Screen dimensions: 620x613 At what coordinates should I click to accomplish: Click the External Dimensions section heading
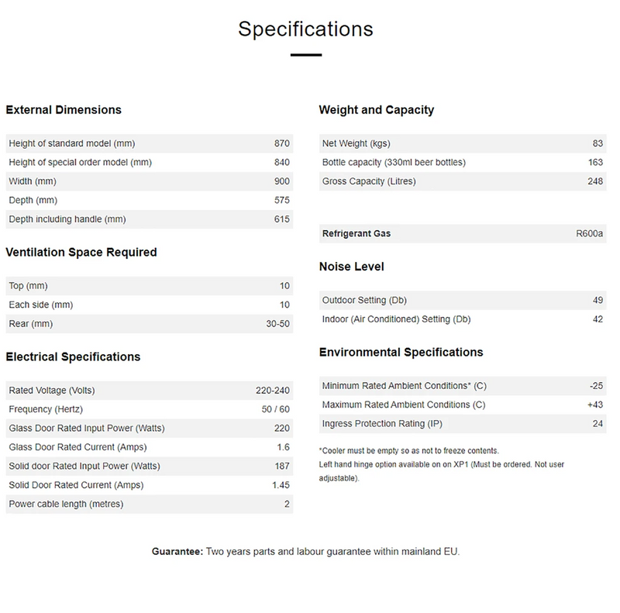64,110
